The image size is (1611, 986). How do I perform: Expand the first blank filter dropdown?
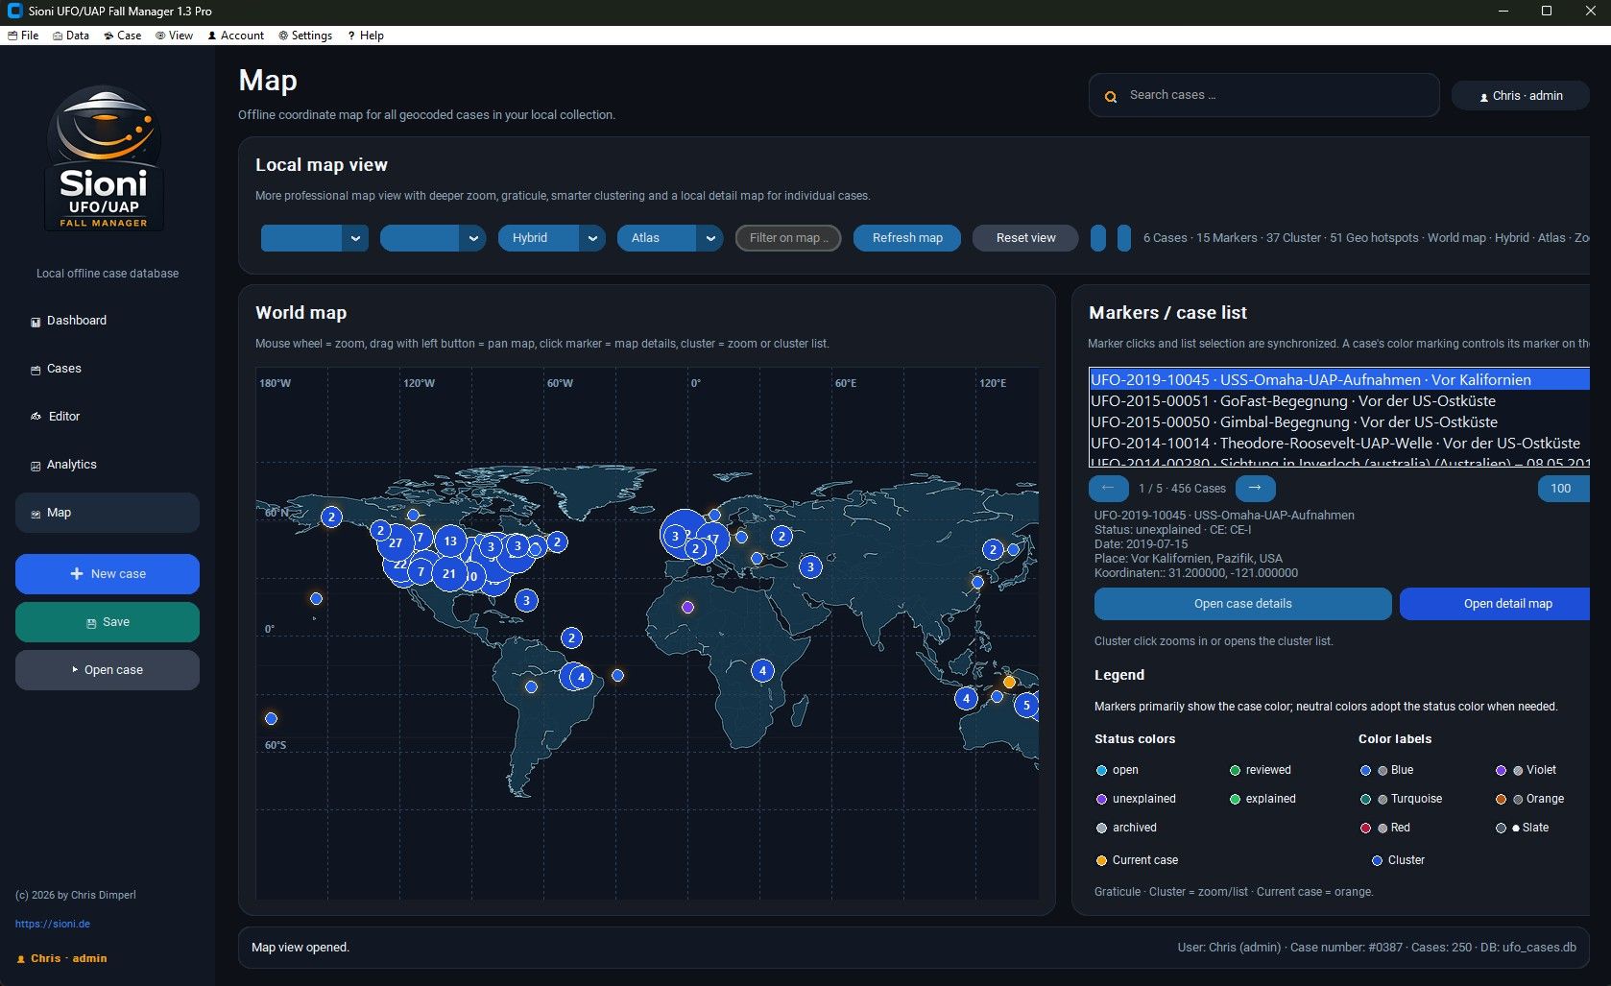(x=355, y=238)
